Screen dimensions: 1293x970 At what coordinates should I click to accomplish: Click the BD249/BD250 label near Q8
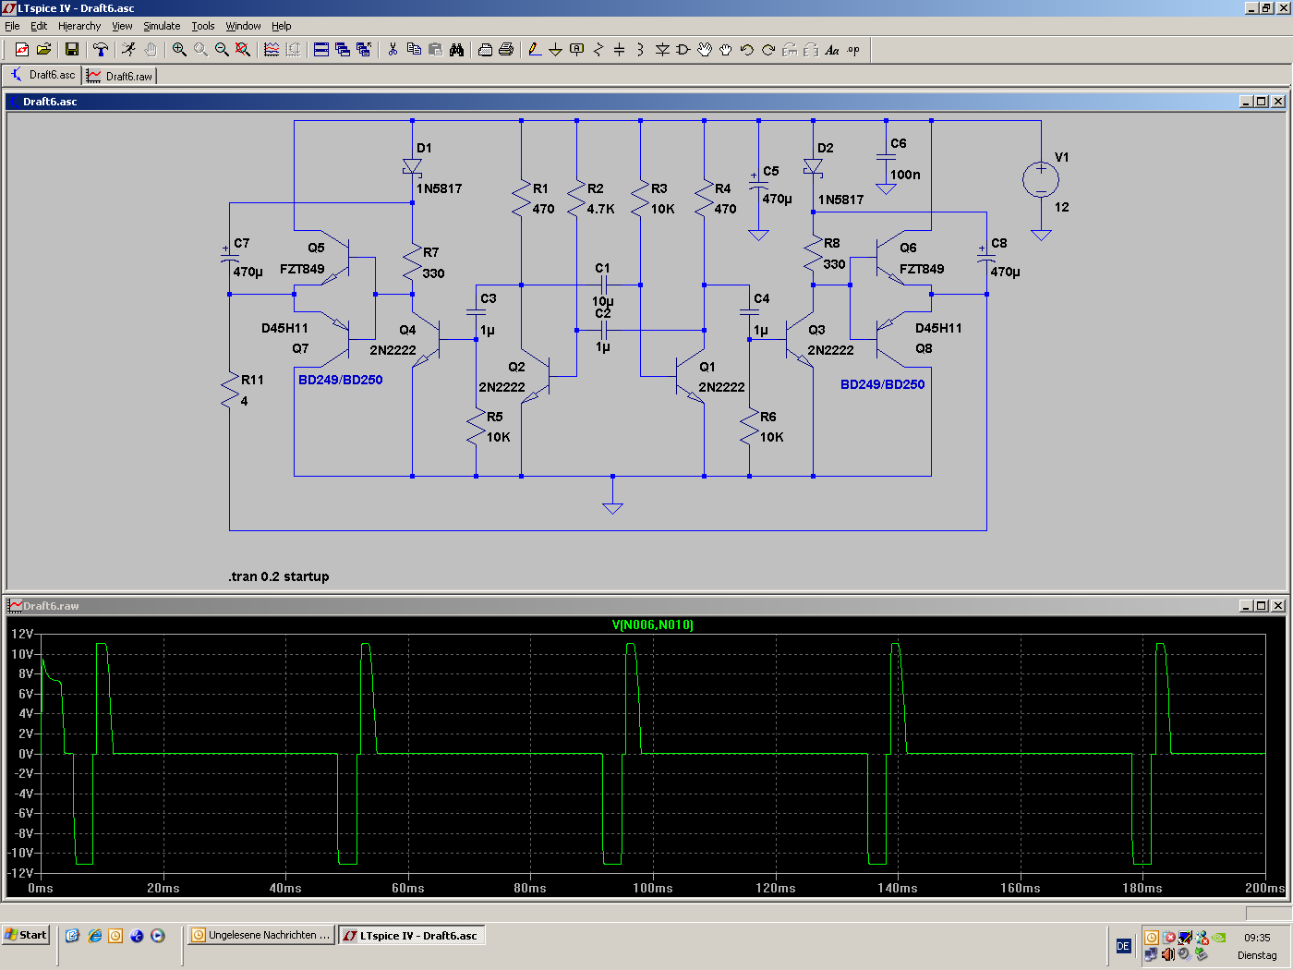tap(882, 384)
